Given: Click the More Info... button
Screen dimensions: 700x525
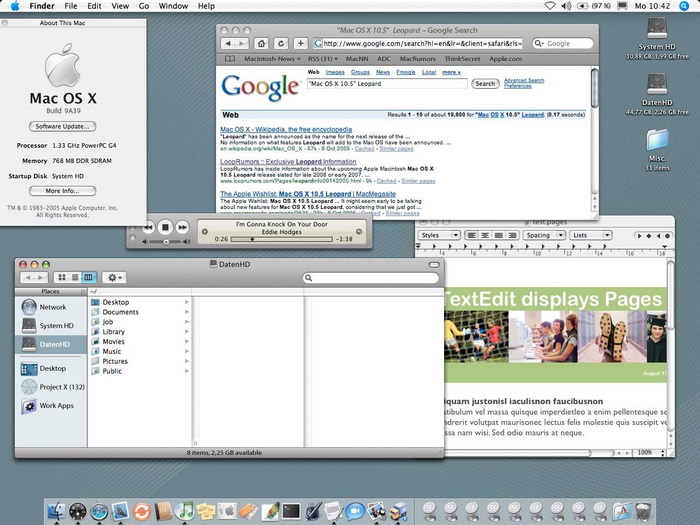Looking at the screenshot, I should tap(62, 191).
